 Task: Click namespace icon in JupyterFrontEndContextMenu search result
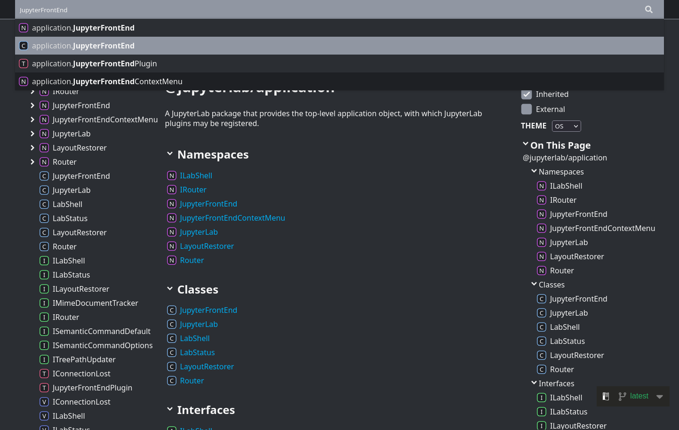point(24,81)
